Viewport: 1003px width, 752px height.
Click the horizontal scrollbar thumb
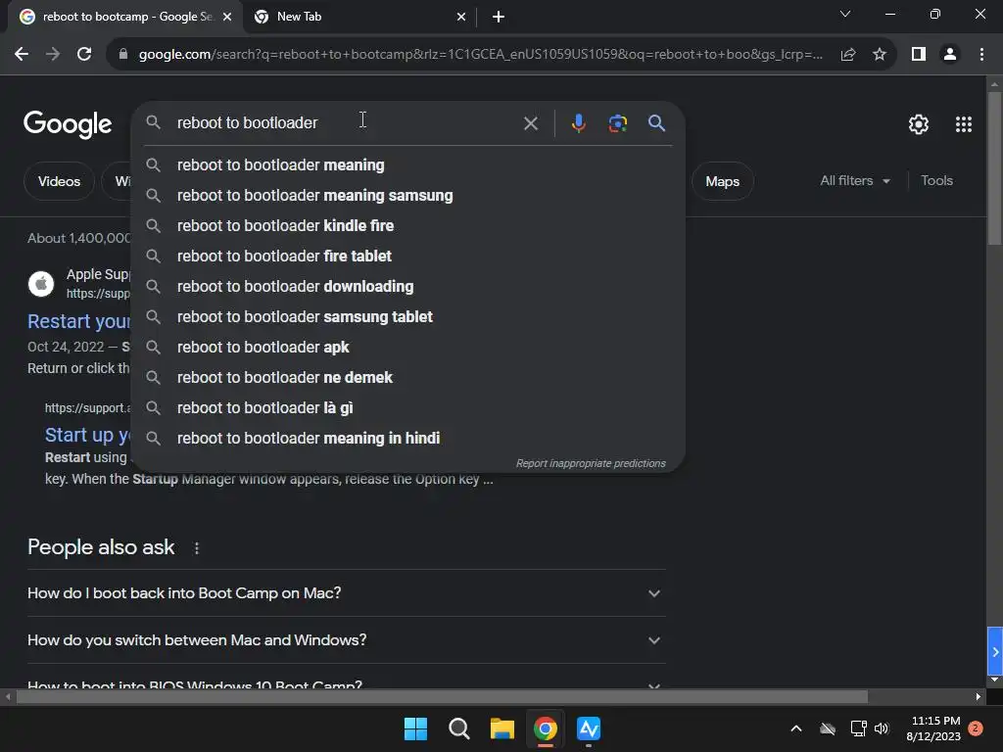tap(442, 697)
